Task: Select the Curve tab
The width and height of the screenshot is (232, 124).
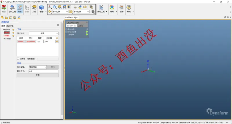Action: [x=80, y=26]
